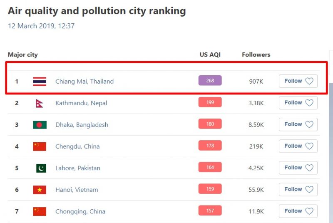The width and height of the screenshot is (333, 223).
Task: Click the Pakistan flag icon
Action: (41, 168)
